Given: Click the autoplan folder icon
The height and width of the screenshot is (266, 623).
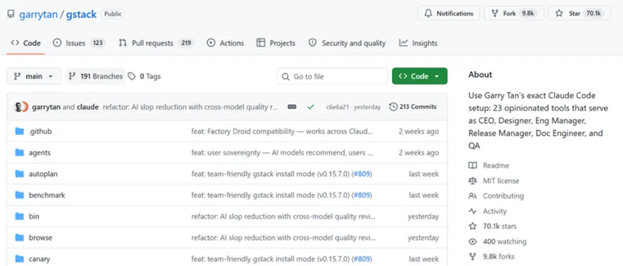Looking at the screenshot, I should point(19,174).
